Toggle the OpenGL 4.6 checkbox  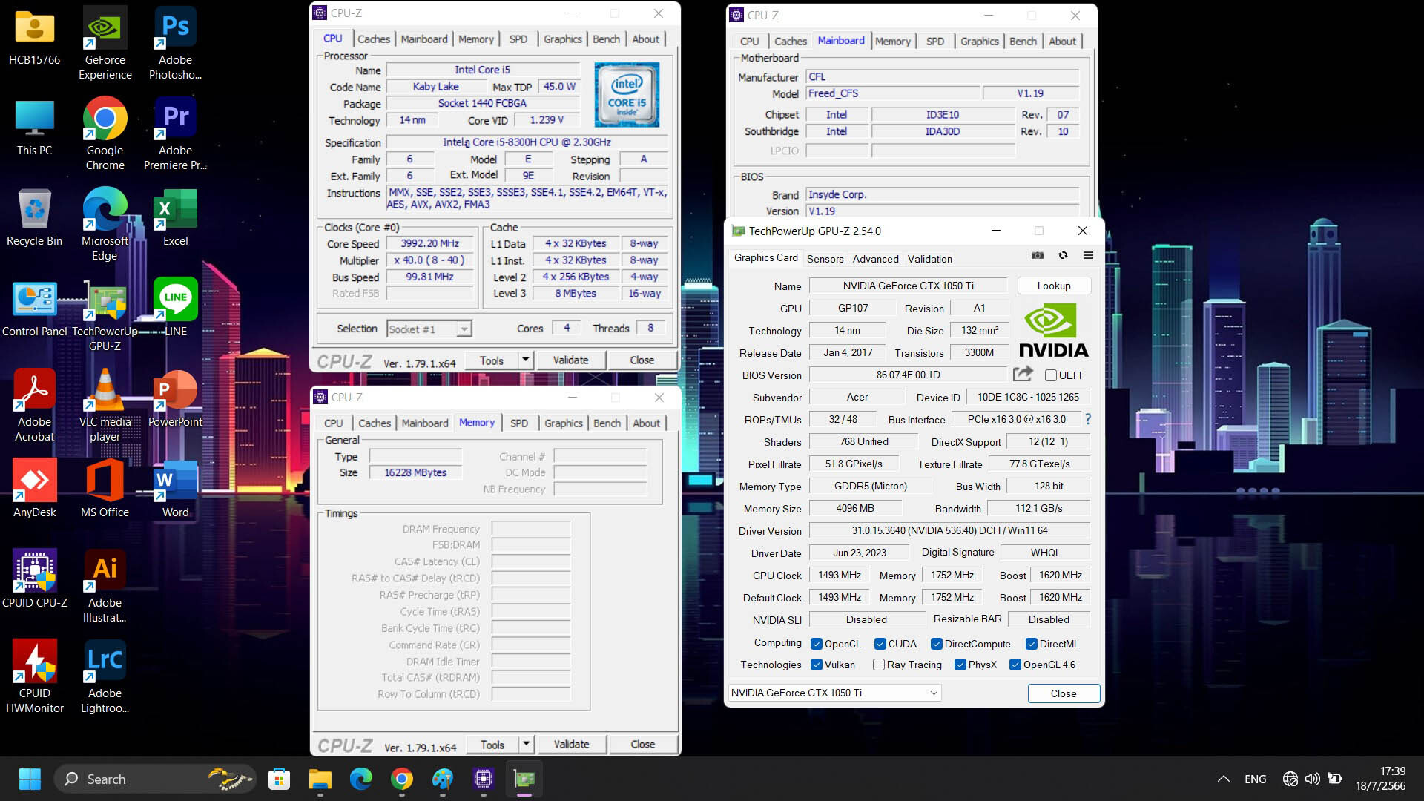[1015, 665]
